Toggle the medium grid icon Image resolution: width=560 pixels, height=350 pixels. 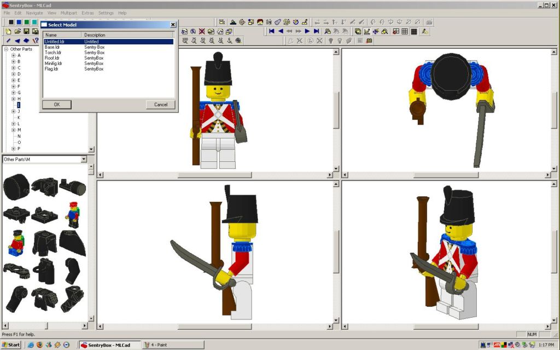pyautogui.click(x=405, y=31)
